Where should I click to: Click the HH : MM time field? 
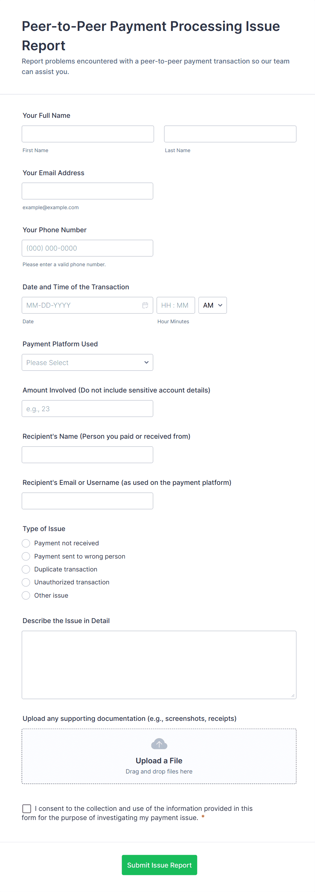click(x=175, y=305)
